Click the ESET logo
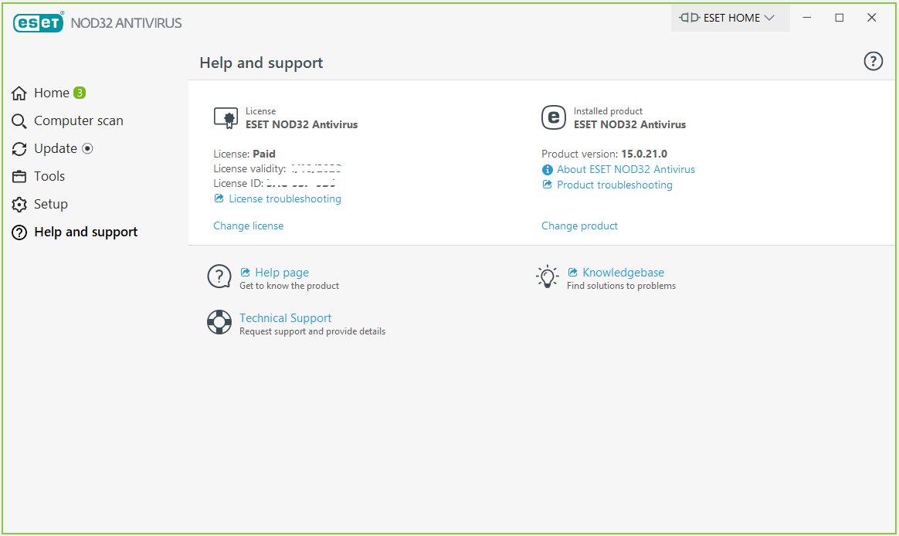This screenshot has height=536, width=899. click(x=39, y=22)
